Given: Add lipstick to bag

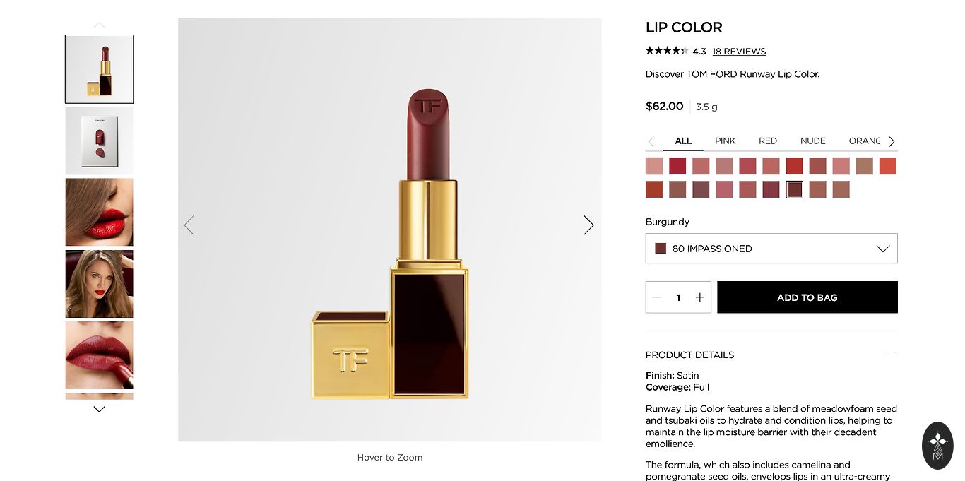Looking at the screenshot, I should (x=807, y=297).
